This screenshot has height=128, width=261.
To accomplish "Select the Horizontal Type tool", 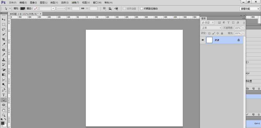I will (4, 95).
